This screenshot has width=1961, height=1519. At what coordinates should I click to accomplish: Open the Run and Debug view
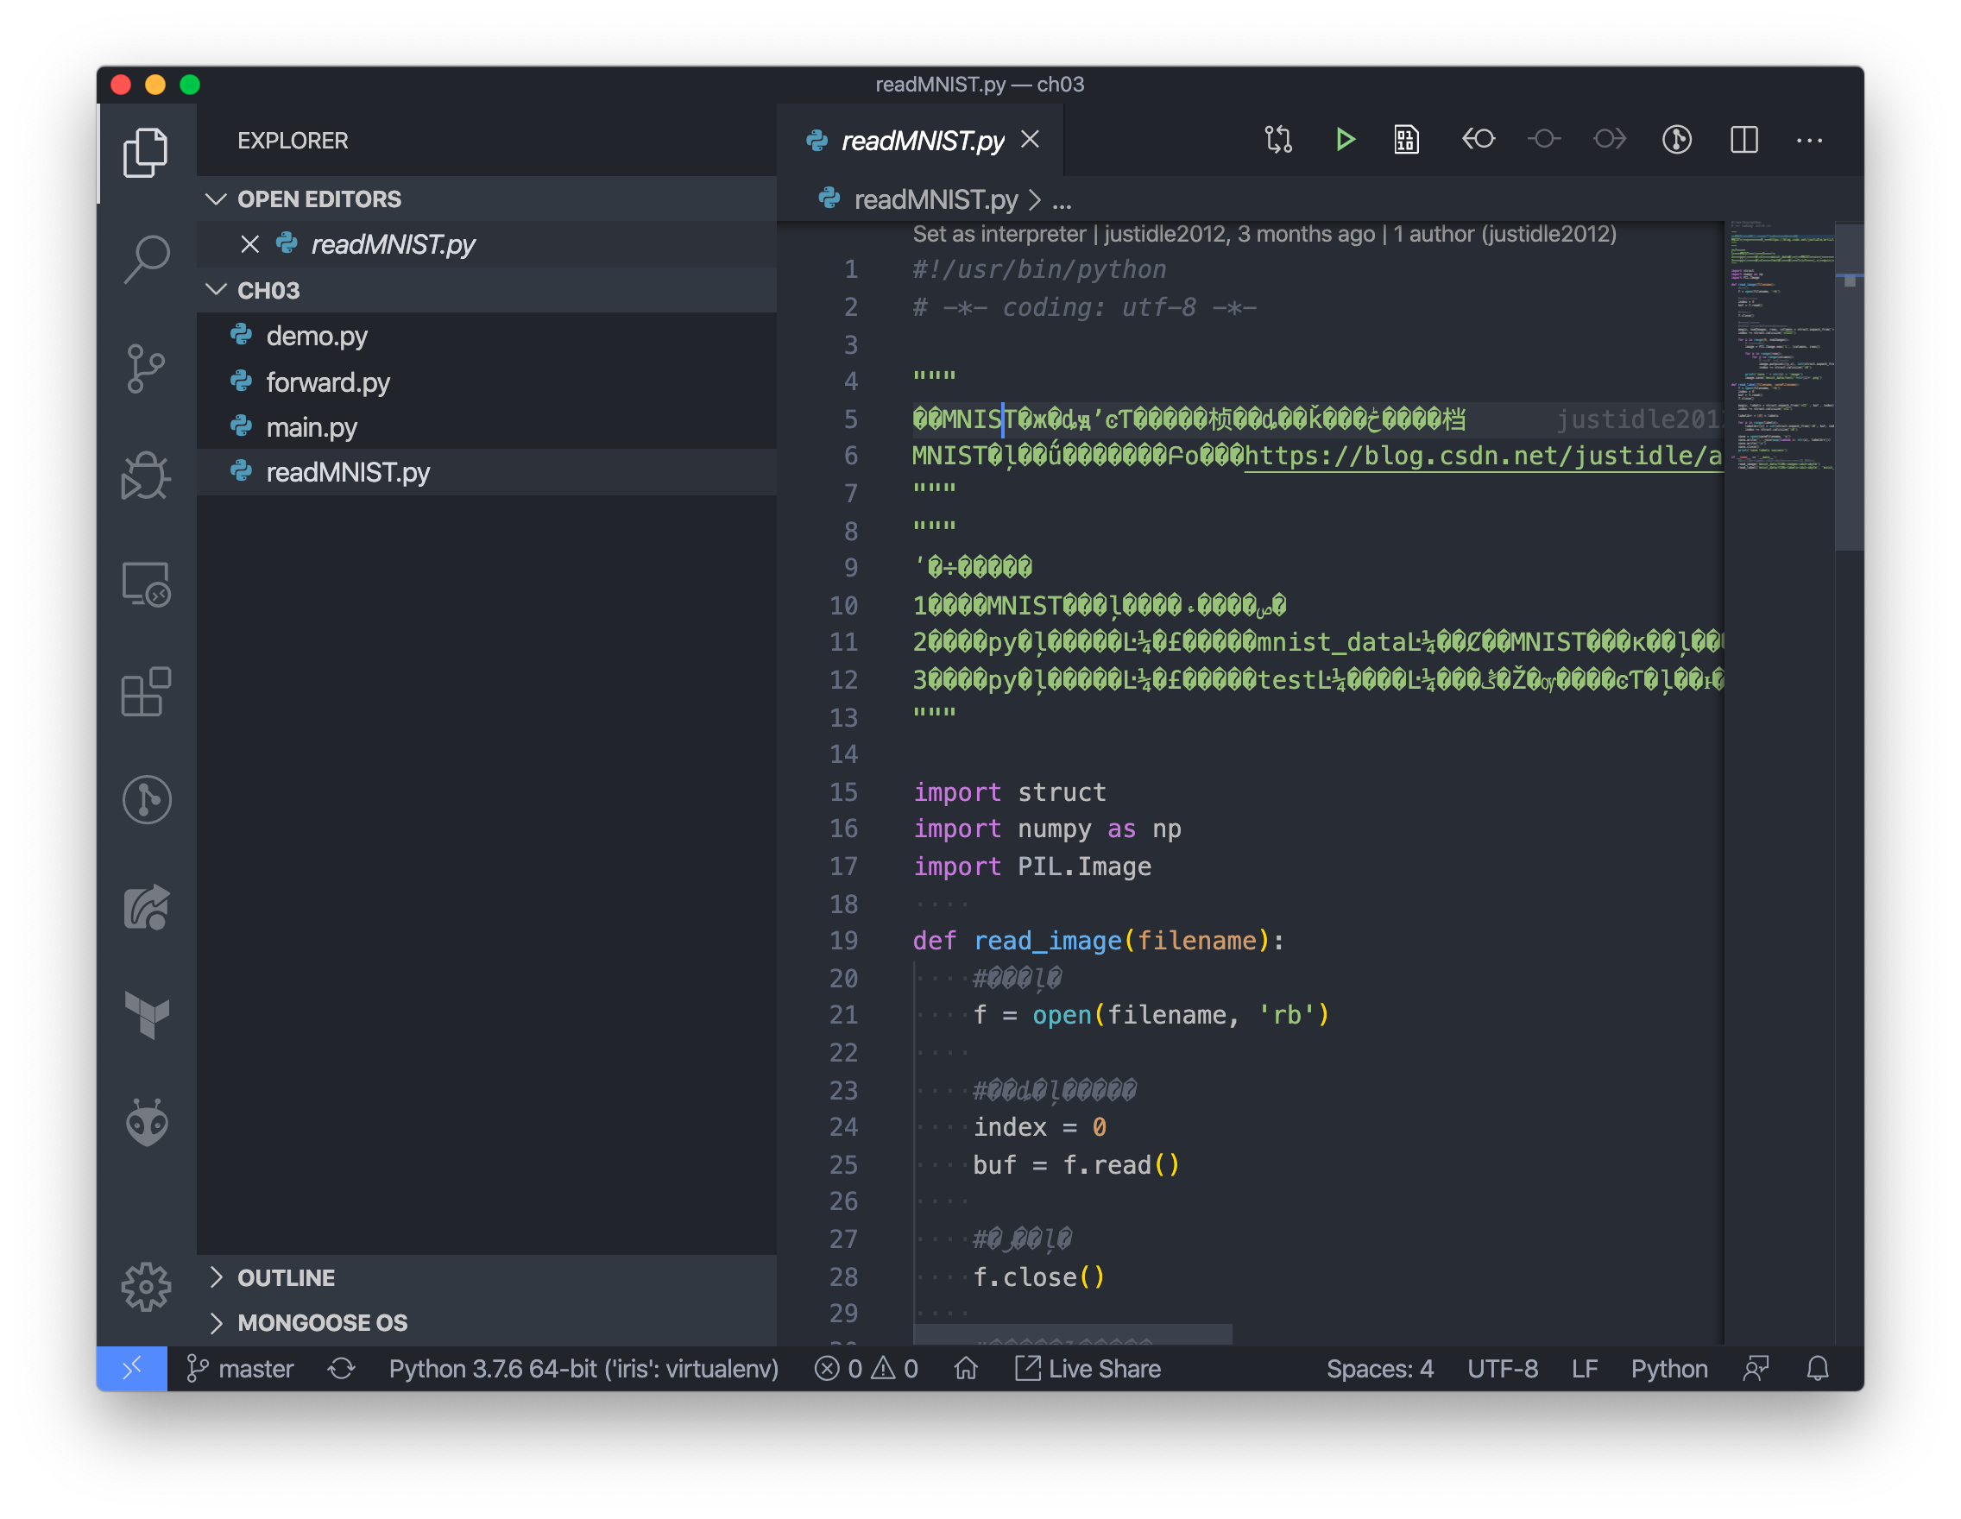[147, 476]
